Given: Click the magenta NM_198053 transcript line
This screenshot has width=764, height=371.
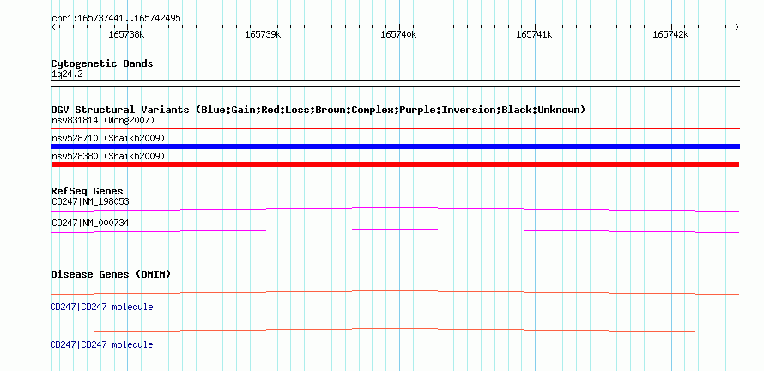Looking at the screenshot, I should click(x=395, y=209).
